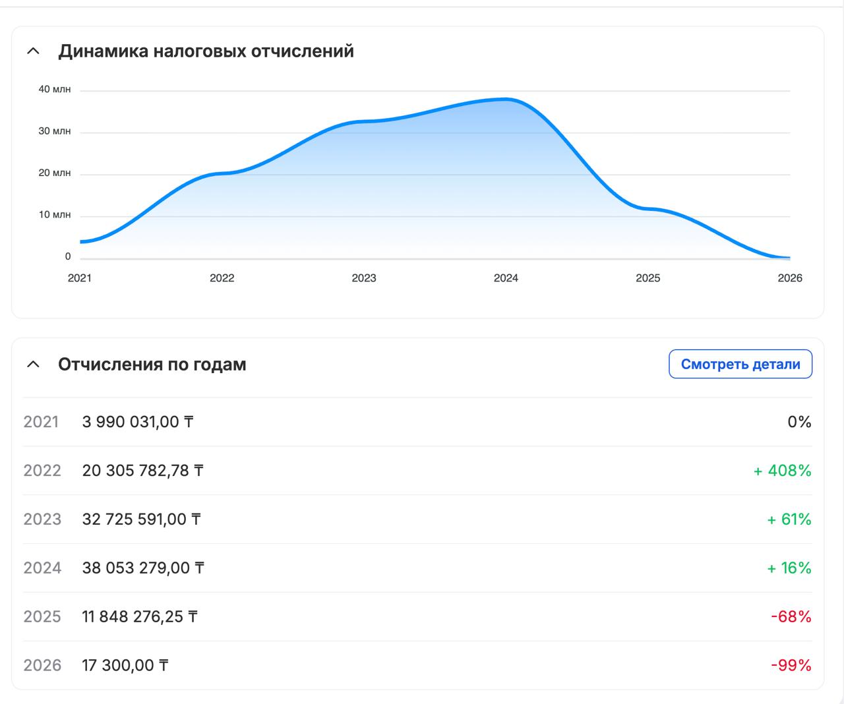Select the 38 053 279,00 ₸ amount
The image size is (844, 704).
pyautogui.click(x=142, y=568)
